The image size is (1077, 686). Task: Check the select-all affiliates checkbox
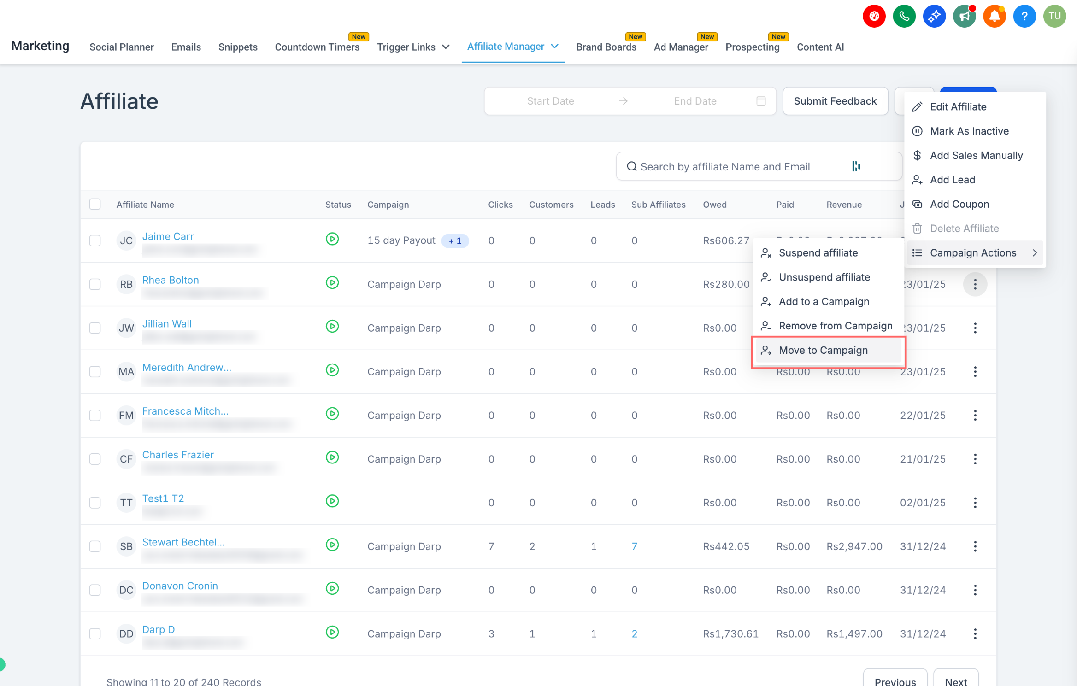(95, 204)
